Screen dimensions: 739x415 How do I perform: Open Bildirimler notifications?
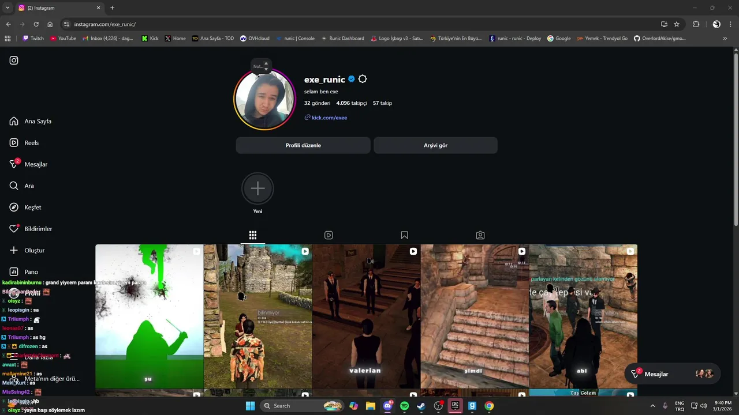(31, 229)
